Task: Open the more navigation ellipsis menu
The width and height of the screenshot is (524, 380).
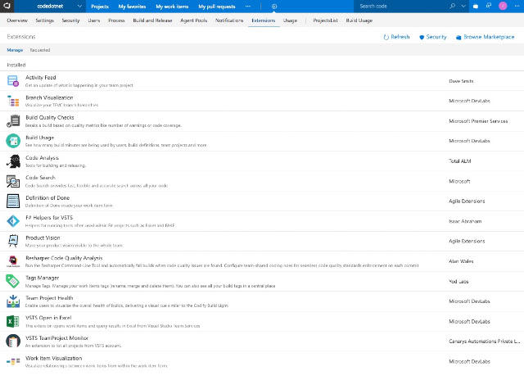Action: (247, 7)
